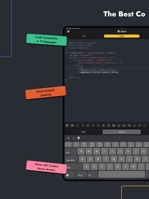Tap the c key
The width and height of the screenshot is (149, 199).
(102, 167)
